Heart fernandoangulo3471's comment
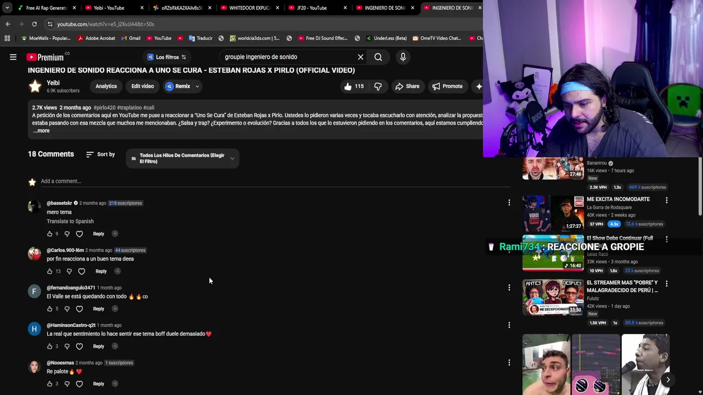703x395 pixels. pyautogui.click(x=79, y=309)
